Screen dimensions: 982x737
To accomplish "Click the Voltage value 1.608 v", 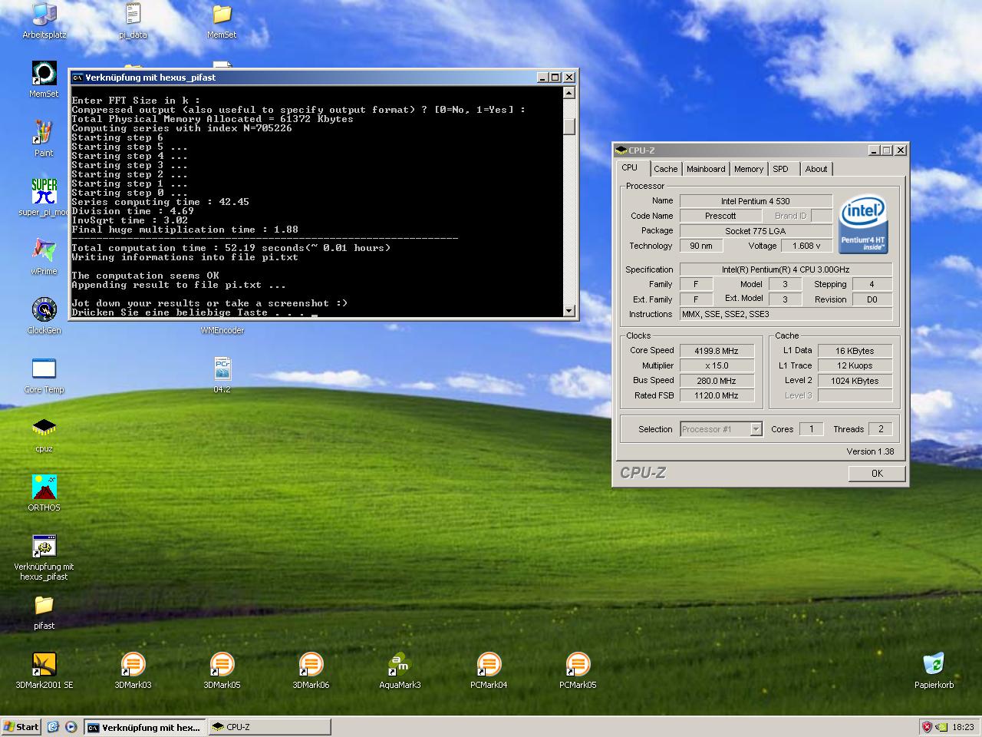I will pyautogui.click(x=806, y=246).
